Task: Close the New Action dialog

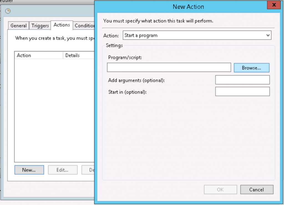Action: point(274,5)
